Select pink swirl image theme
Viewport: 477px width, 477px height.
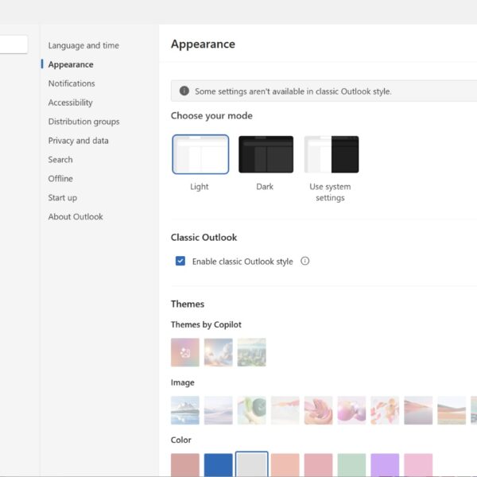coord(318,410)
